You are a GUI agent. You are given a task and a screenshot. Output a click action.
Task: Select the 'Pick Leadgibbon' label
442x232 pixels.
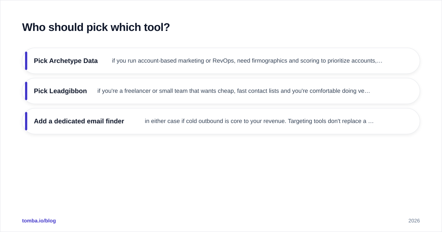coord(60,91)
